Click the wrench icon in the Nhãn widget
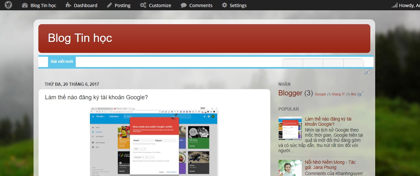The width and height of the screenshot is (420, 176). click(x=360, y=93)
